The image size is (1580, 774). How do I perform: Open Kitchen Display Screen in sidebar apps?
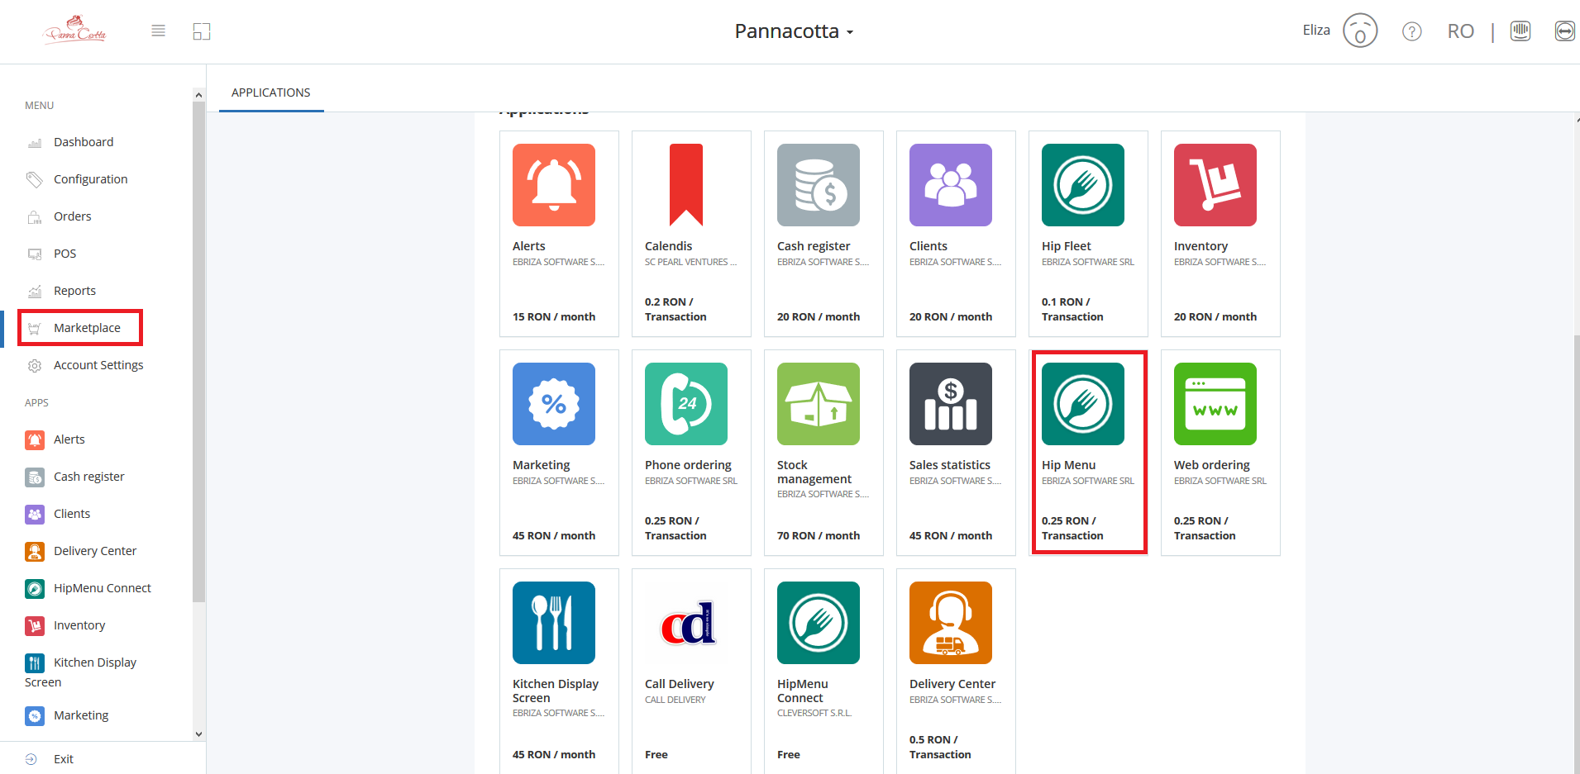pos(80,672)
